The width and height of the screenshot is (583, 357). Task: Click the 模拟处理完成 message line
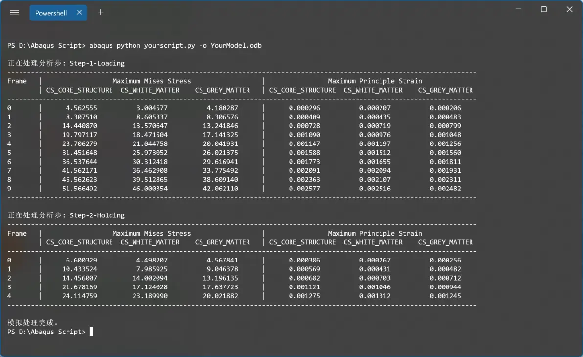click(x=33, y=322)
